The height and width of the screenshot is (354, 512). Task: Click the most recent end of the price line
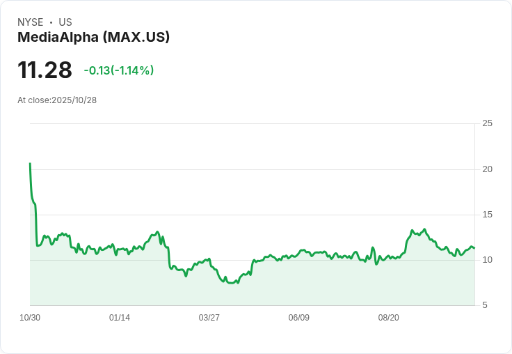coord(474,248)
